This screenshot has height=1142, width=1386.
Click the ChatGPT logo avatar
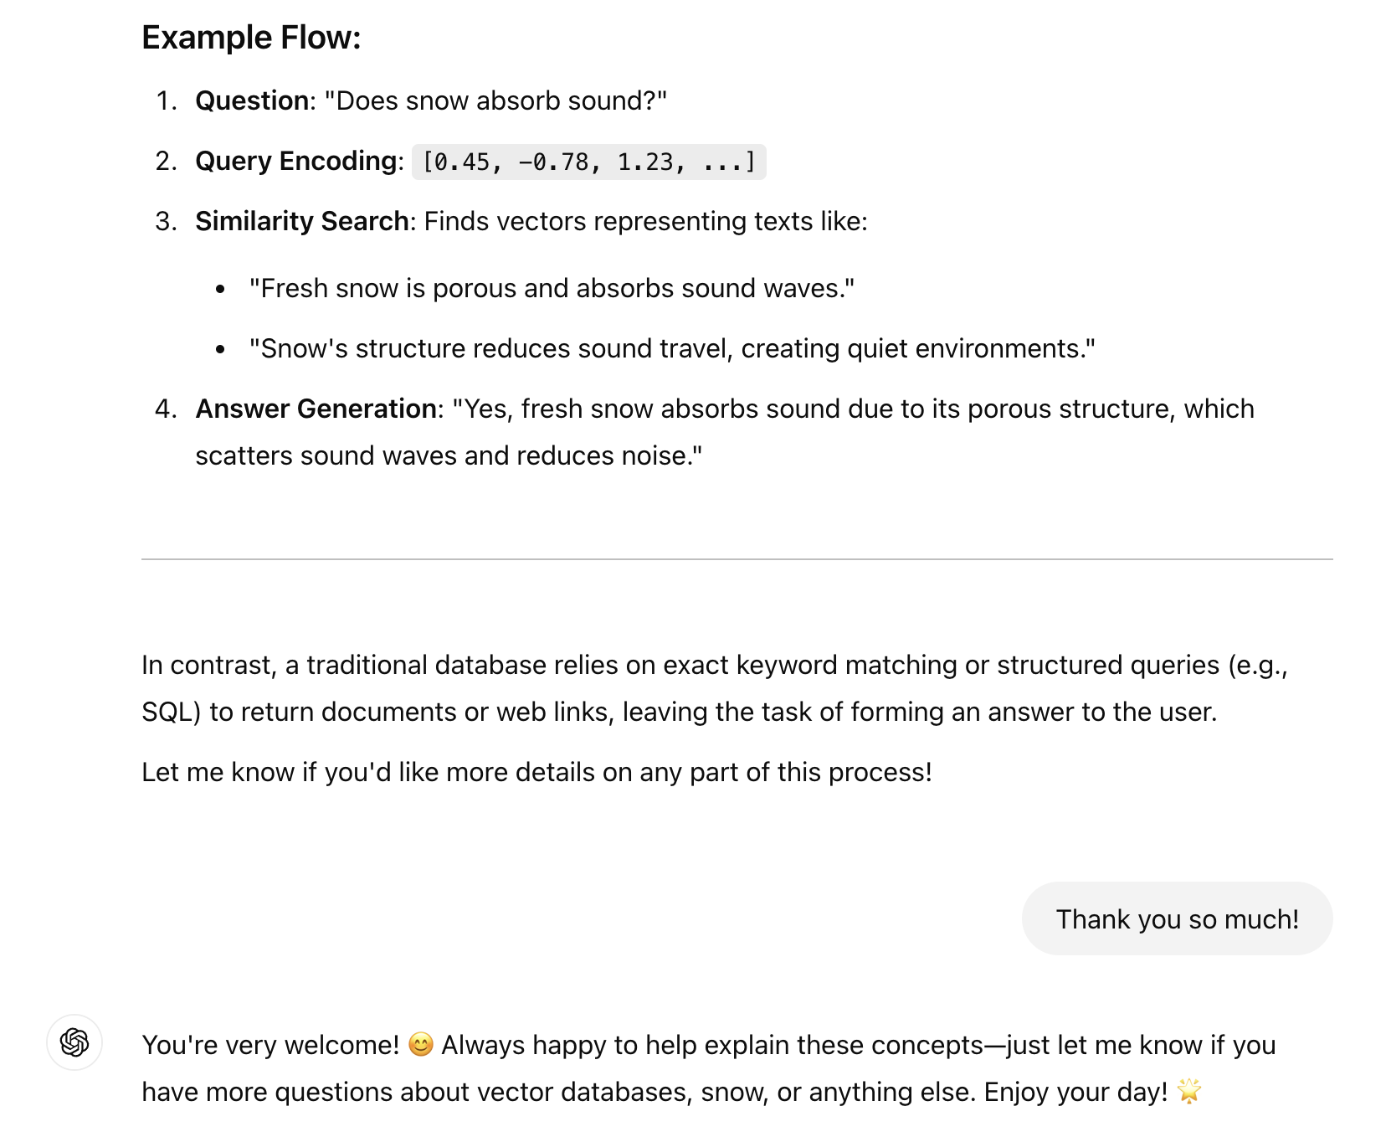pyautogui.click(x=74, y=1042)
